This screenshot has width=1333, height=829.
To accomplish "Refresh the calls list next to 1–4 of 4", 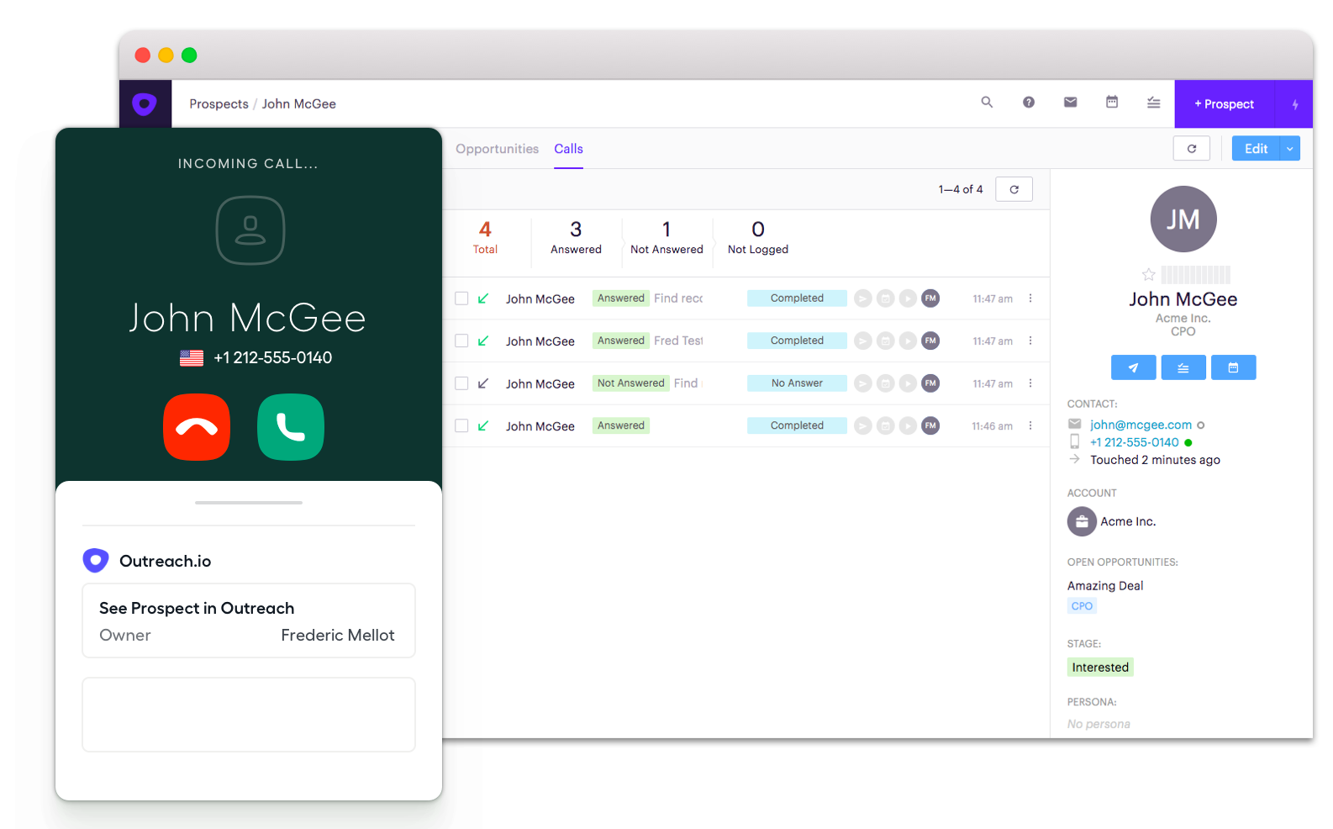I will [x=1014, y=189].
